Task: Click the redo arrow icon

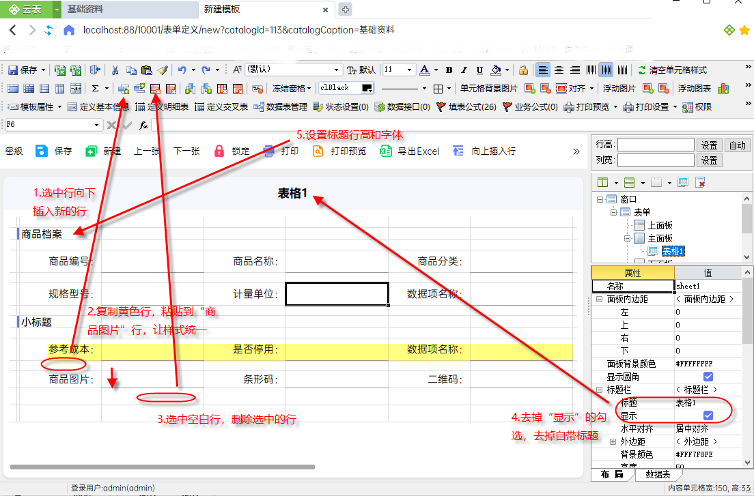Action: 206,70
